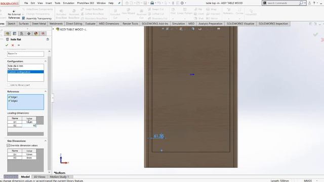
Task: Open the Insert menu
Action: (x=49, y=3)
